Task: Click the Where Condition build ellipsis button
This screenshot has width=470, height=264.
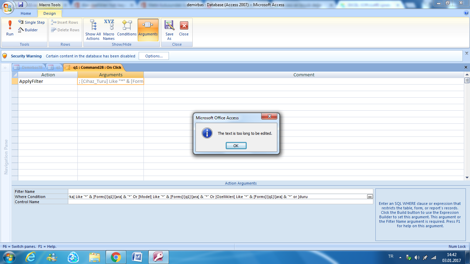Action: (x=370, y=197)
